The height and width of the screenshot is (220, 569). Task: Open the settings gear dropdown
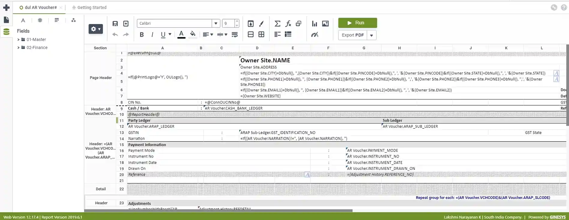pos(96,29)
